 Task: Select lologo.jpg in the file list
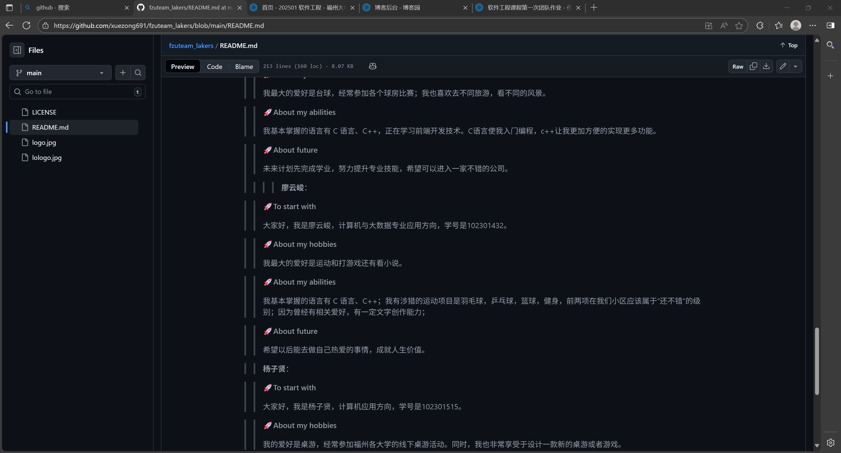click(46, 157)
